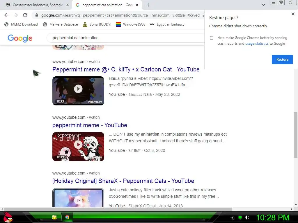Go back using the browser back arrow
The image size is (298, 223).
click(x=6, y=15)
